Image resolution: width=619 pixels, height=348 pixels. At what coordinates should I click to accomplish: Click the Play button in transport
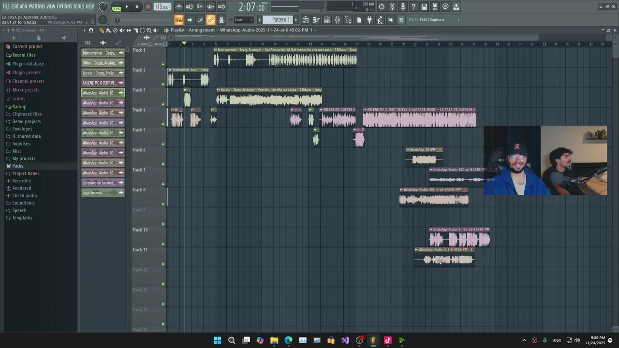127,7
